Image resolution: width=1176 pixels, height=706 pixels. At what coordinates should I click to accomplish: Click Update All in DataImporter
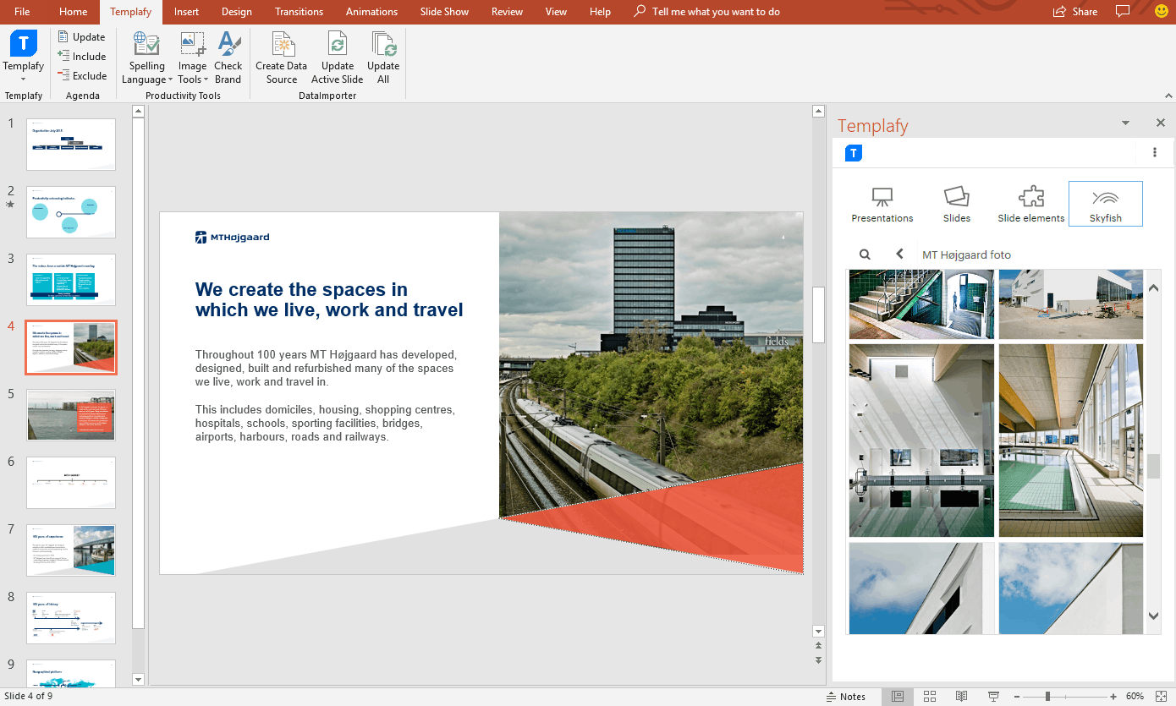(383, 57)
